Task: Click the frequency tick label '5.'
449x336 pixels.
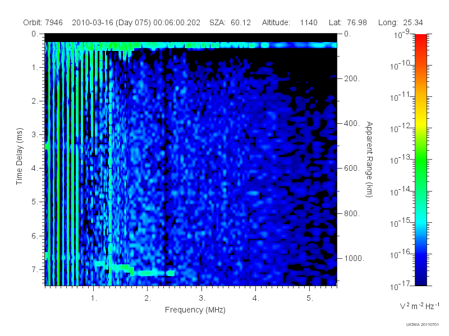Action: (x=310, y=298)
